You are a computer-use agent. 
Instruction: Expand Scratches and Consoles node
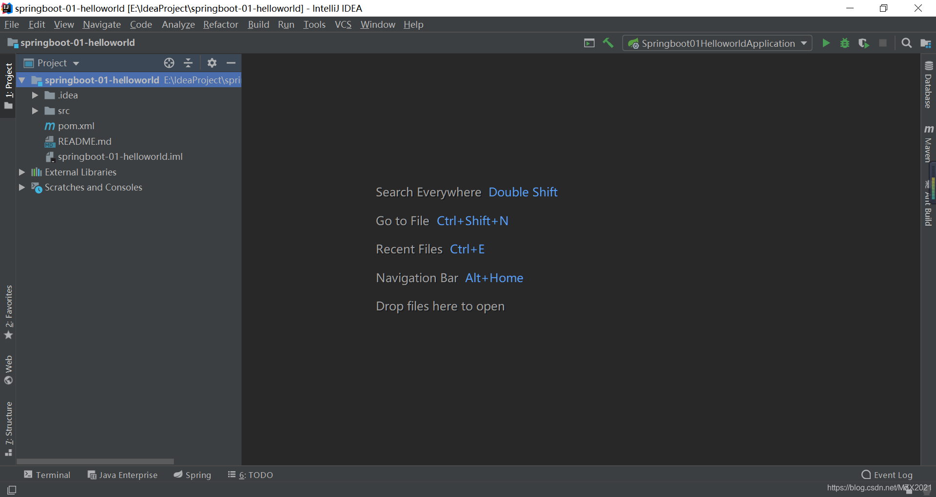click(x=21, y=187)
